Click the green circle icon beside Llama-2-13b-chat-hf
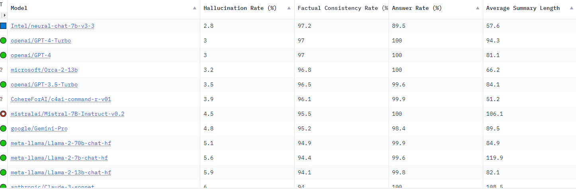This screenshot has height=189, width=576. coord(3,172)
